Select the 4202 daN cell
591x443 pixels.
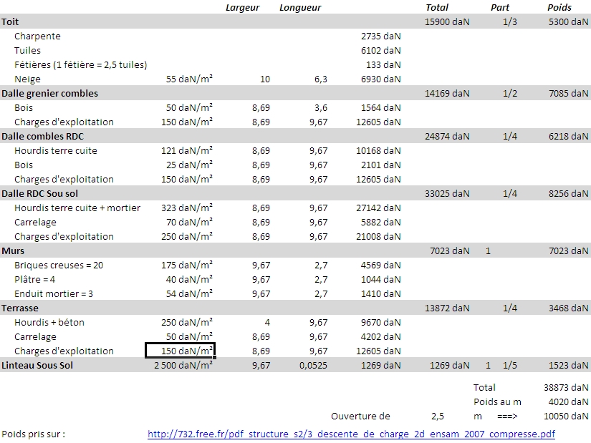point(380,337)
